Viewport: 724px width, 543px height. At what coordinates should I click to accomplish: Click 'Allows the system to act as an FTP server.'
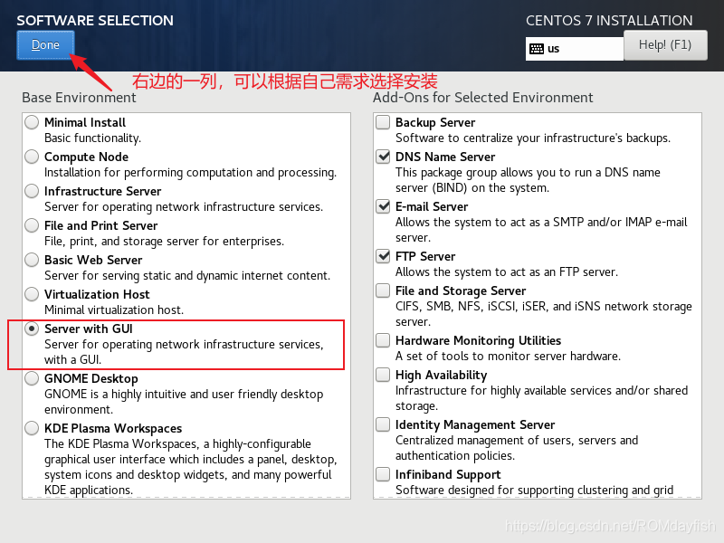[x=507, y=272]
